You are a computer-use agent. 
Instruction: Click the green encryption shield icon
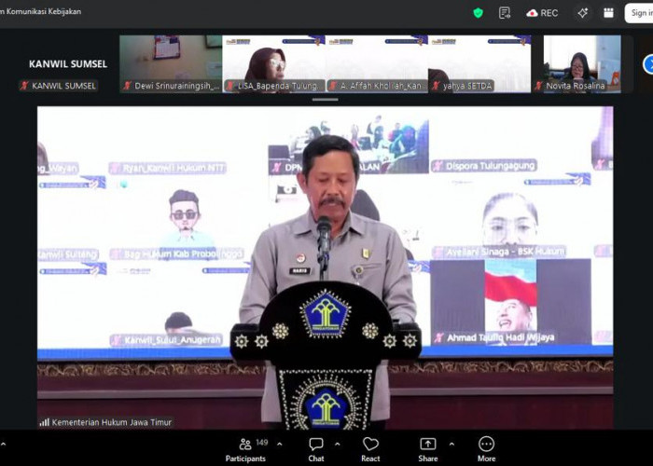point(478,13)
